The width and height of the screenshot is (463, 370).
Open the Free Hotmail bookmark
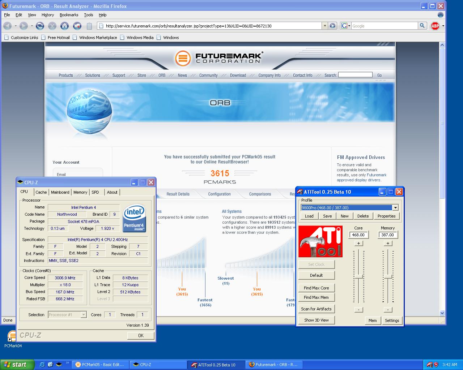55,37
